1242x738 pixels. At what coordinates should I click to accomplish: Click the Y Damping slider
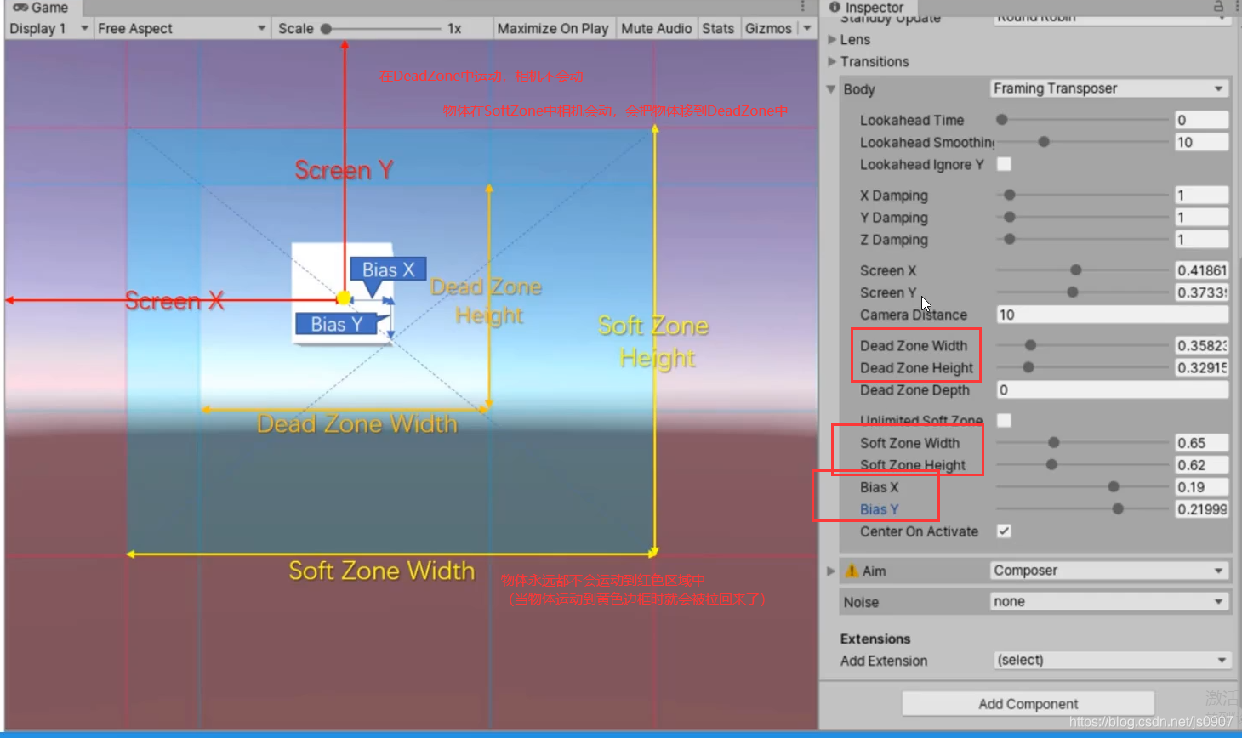click(1084, 217)
